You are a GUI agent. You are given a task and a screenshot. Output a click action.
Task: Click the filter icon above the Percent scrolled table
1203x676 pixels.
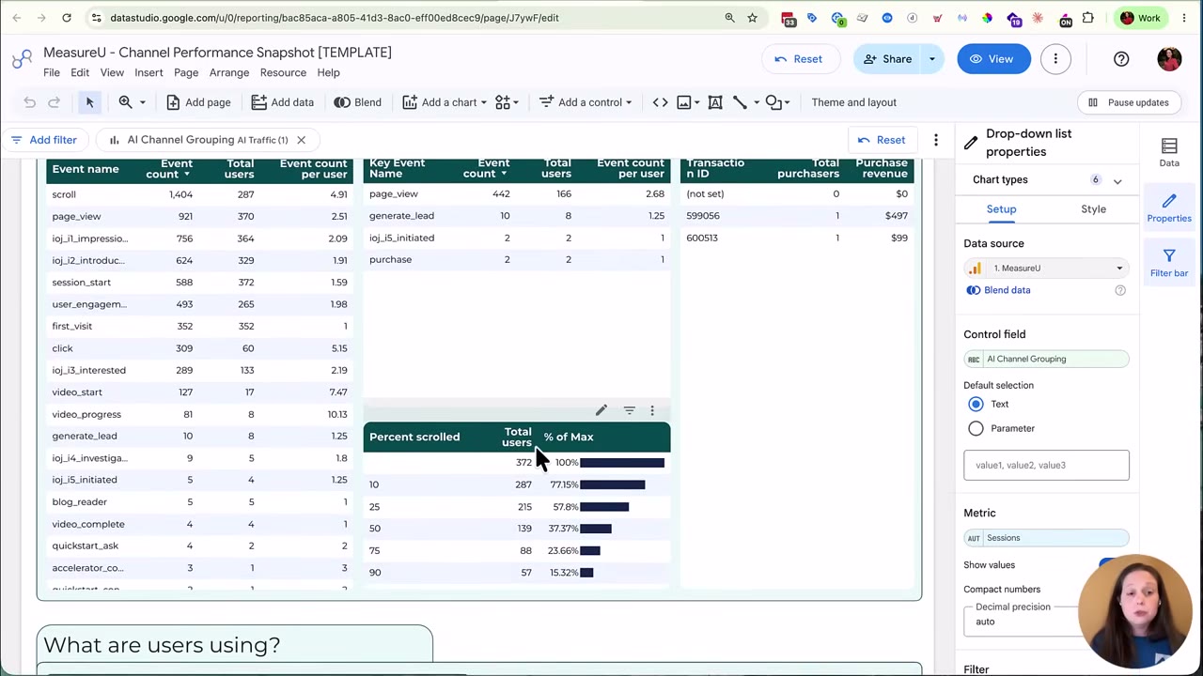click(x=629, y=410)
